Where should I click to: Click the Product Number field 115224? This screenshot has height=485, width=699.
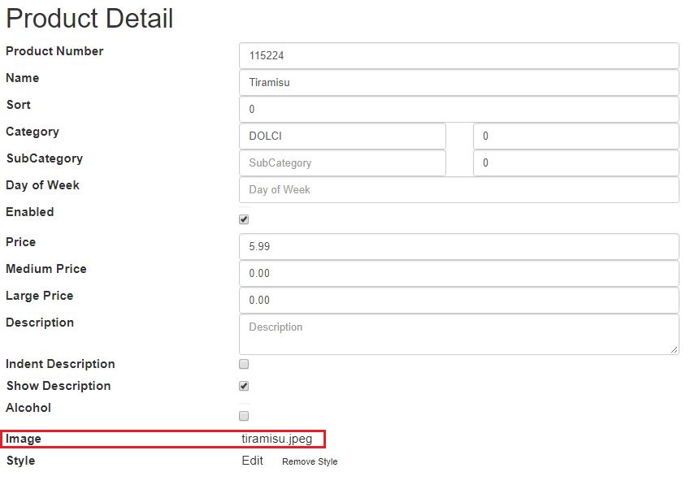coord(459,56)
